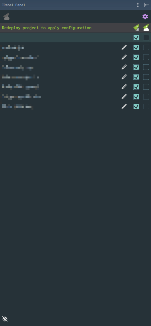Enable remote server checkbox for last project

pos(146,106)
